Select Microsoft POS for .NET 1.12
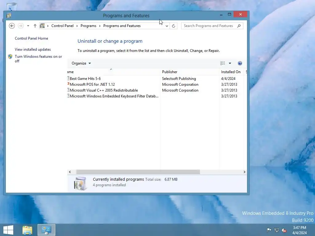315x236 pixels. (92, 85)
